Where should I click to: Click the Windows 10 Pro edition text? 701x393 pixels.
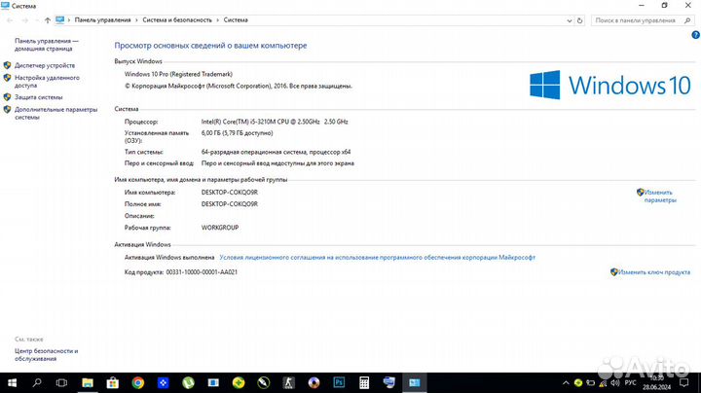pyautogui.click(x=178, y=74)
